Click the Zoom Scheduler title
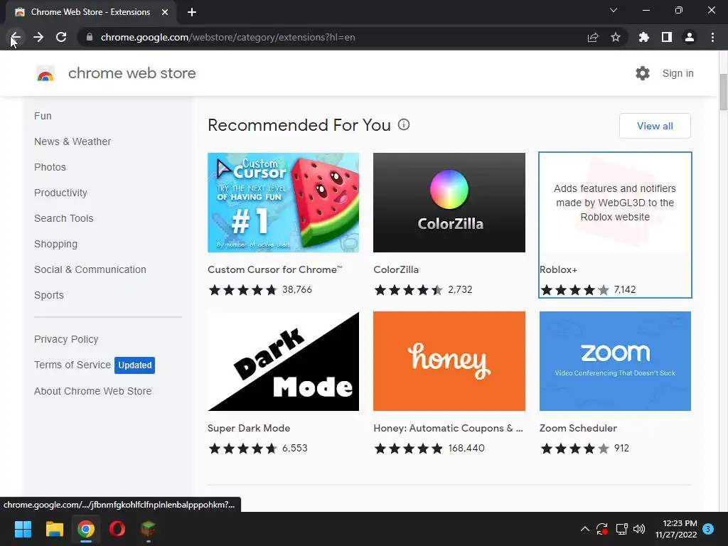728x546 pixels. coord(578,428)
